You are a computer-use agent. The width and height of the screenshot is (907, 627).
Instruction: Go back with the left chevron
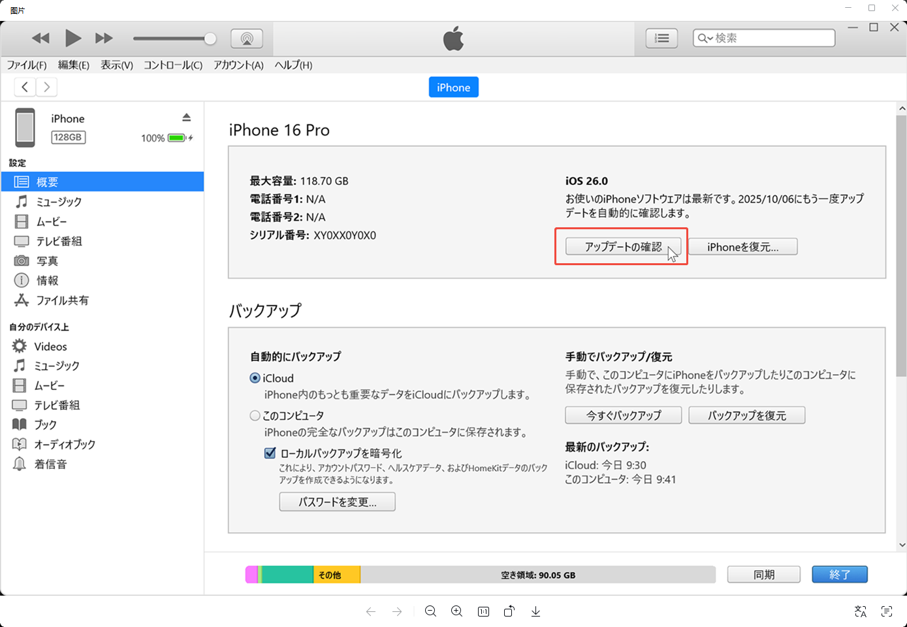click(25, 87)
